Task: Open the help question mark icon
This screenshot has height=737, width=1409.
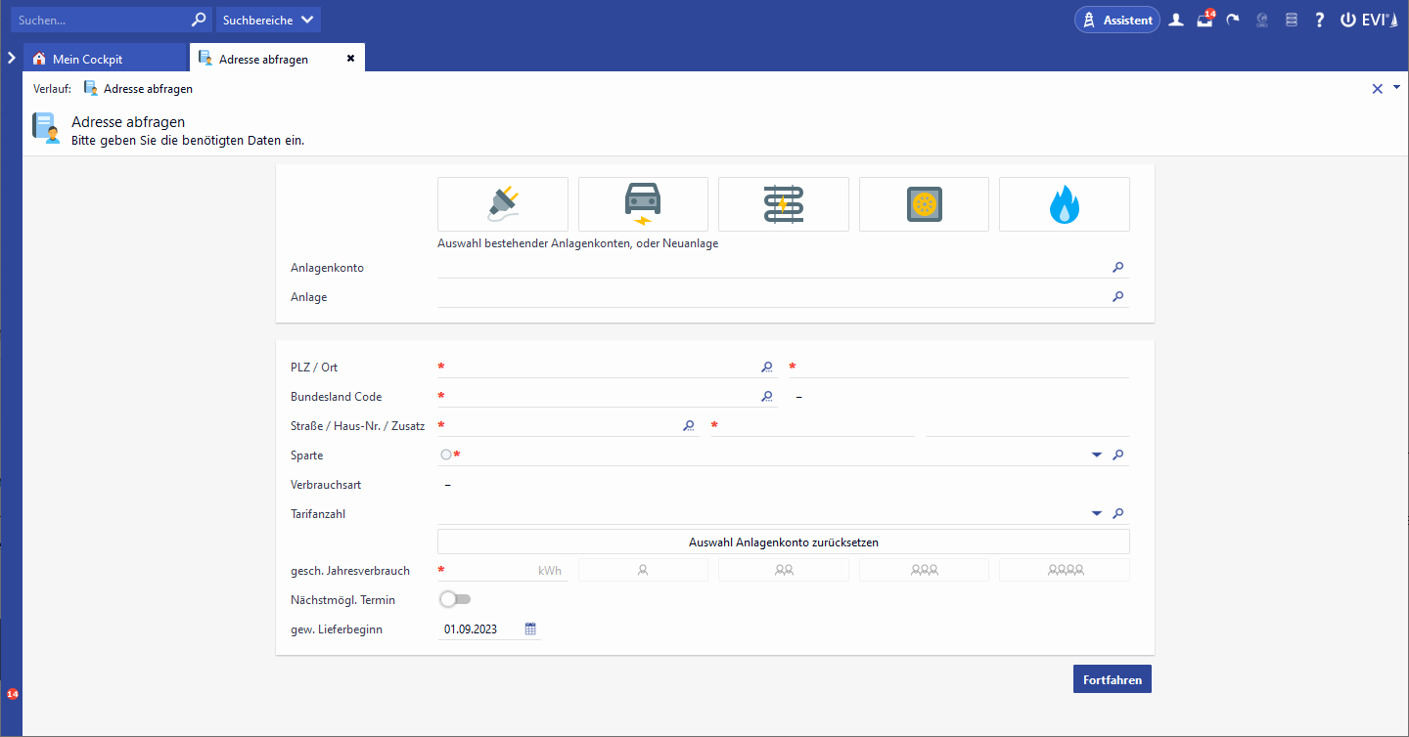Action: (1319, 20)
